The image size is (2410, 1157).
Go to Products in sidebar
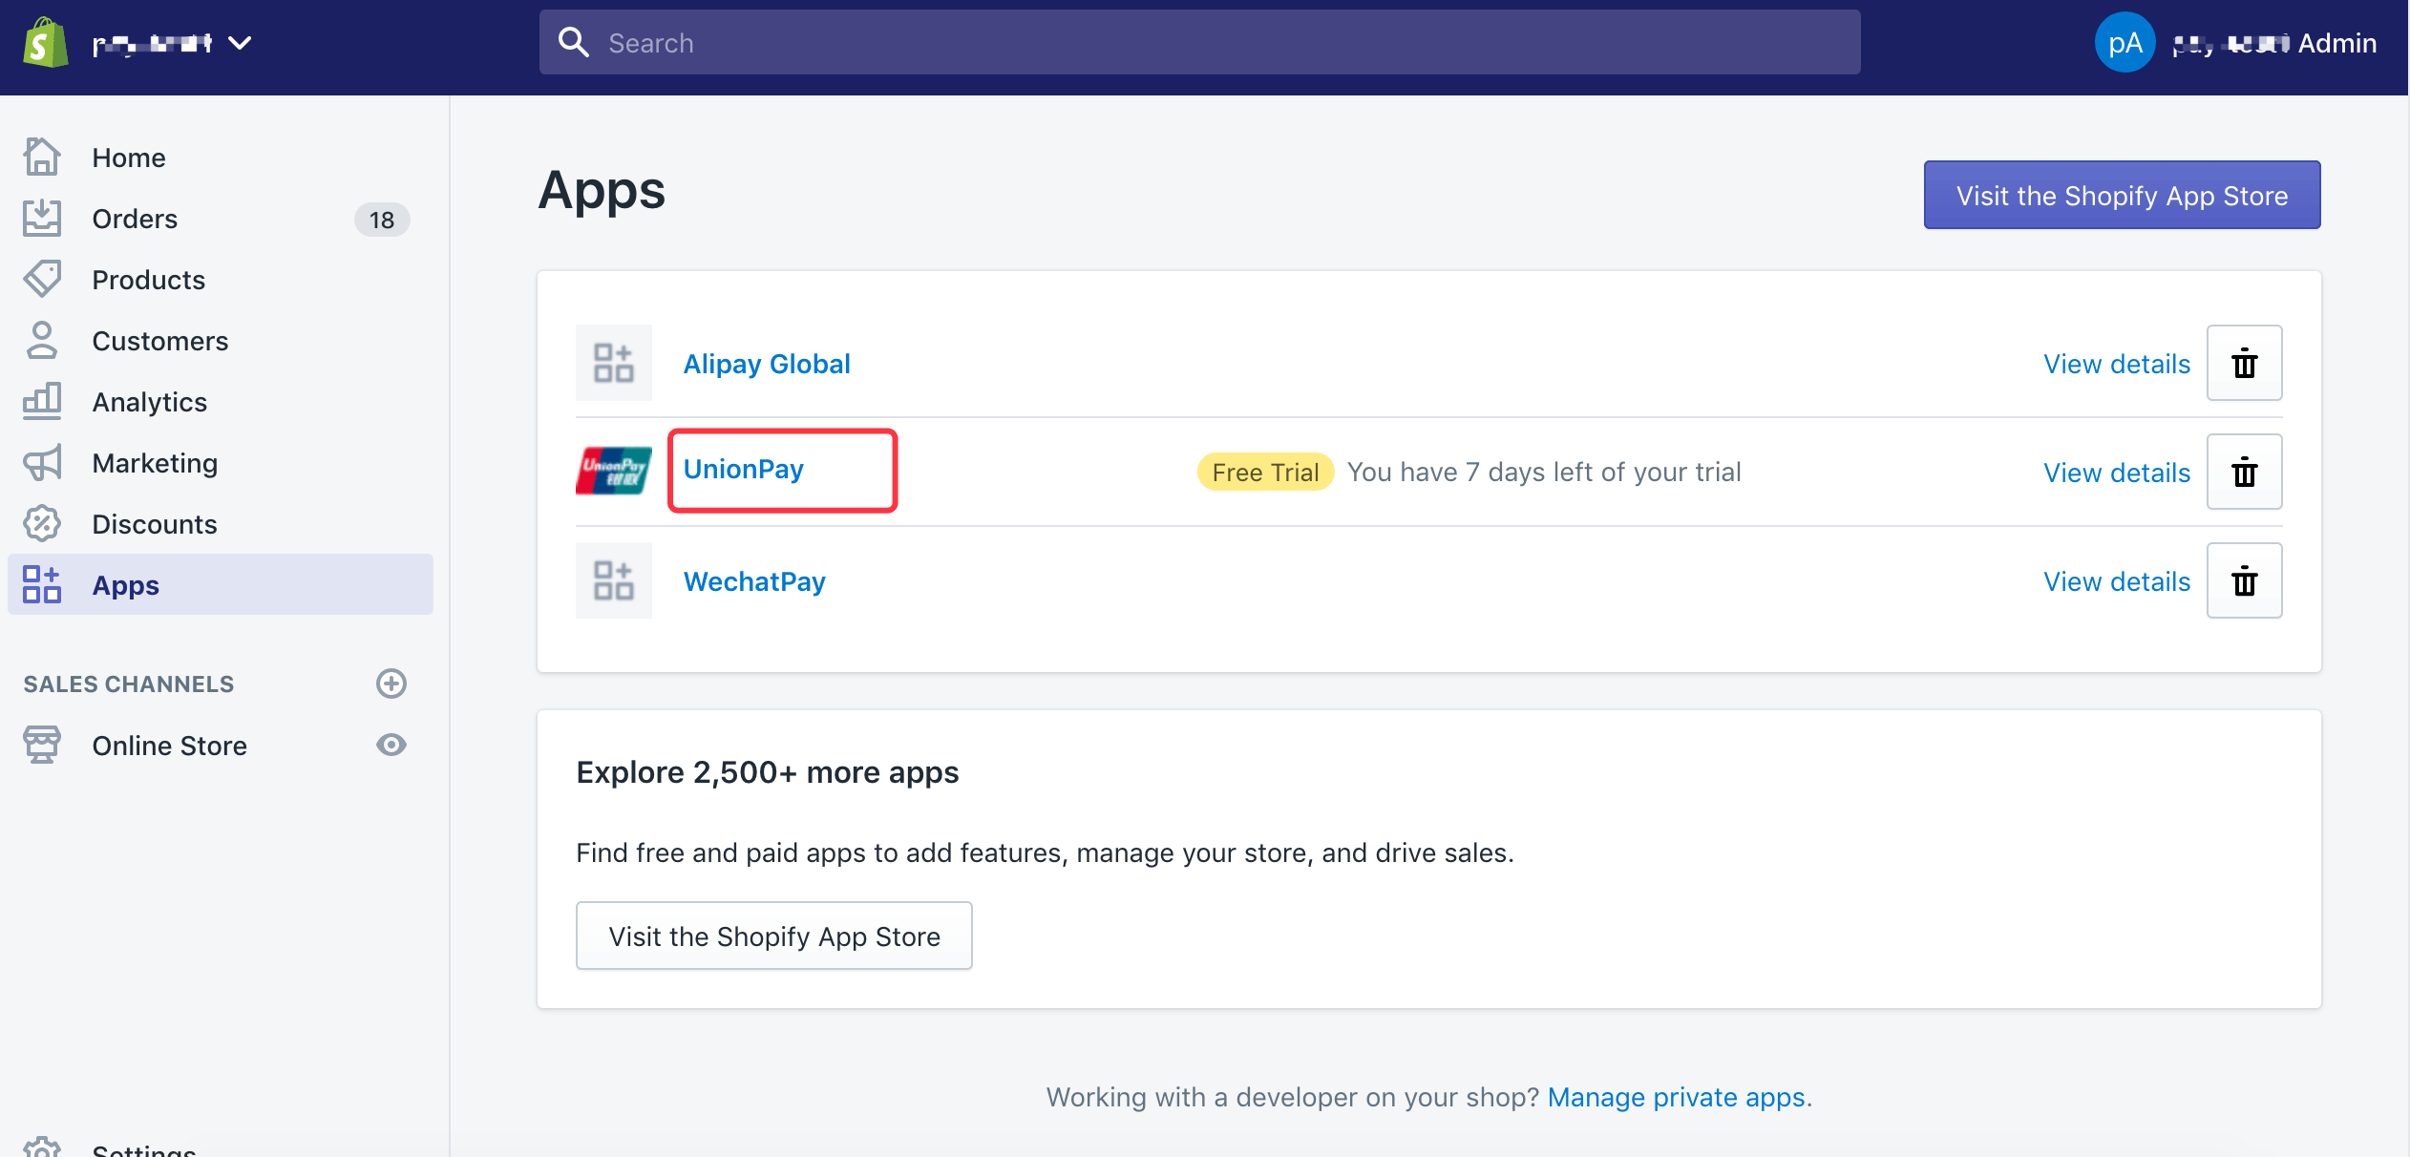[148, 280]
